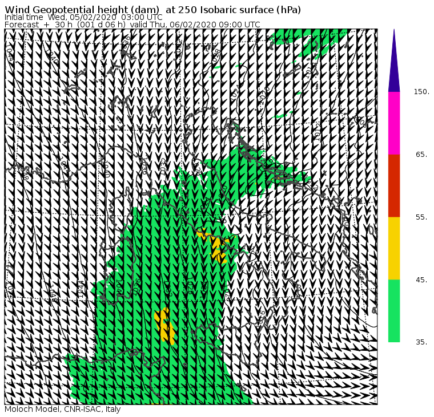Click the "Wind Geopotential height (dam)" title text

click(82, 10)
